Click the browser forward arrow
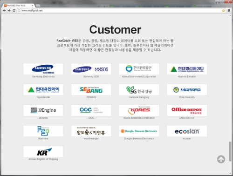The image size is (233, 176). coord(9,11)
